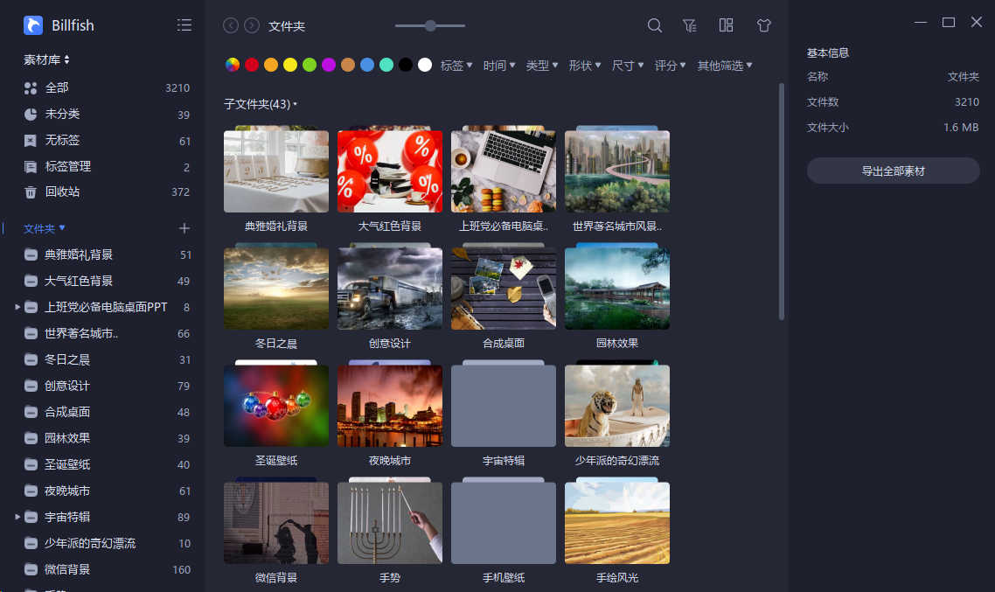Viewport: 995px width, 592px height.
Task: Go back with the left arrow button
Action: pos(231,25)
